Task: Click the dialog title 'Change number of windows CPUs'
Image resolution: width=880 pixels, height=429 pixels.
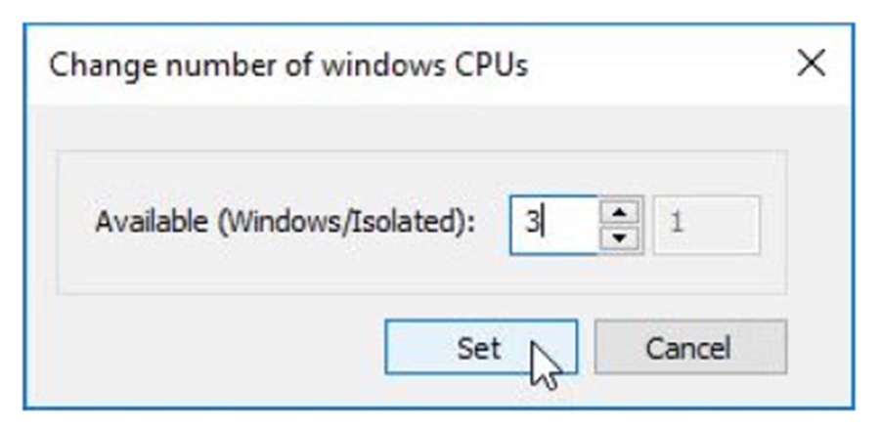Action: pos(288,66)
